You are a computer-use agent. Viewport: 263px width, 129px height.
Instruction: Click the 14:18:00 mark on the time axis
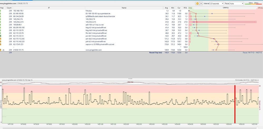23,124
